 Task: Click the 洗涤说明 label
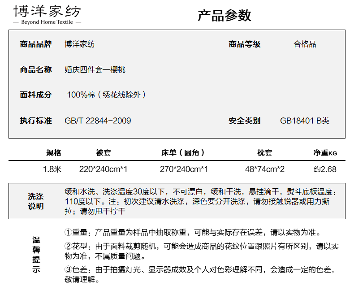(36, 201)
